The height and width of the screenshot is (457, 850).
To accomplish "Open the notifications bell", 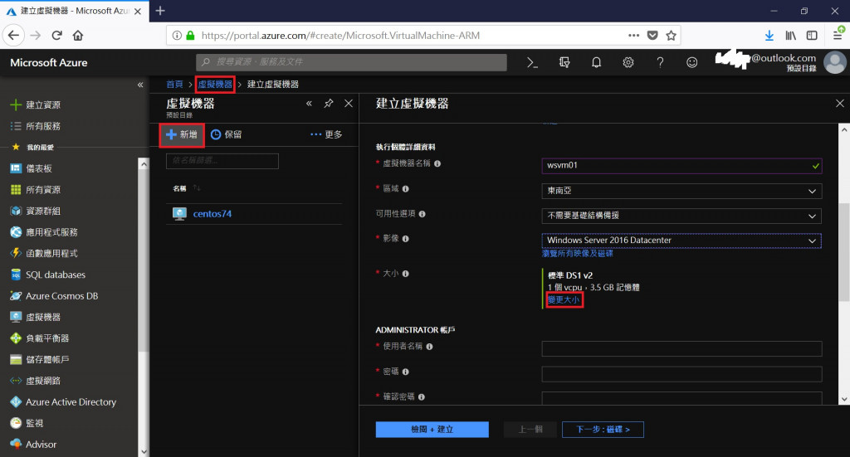I will click(x=596, y=63).
